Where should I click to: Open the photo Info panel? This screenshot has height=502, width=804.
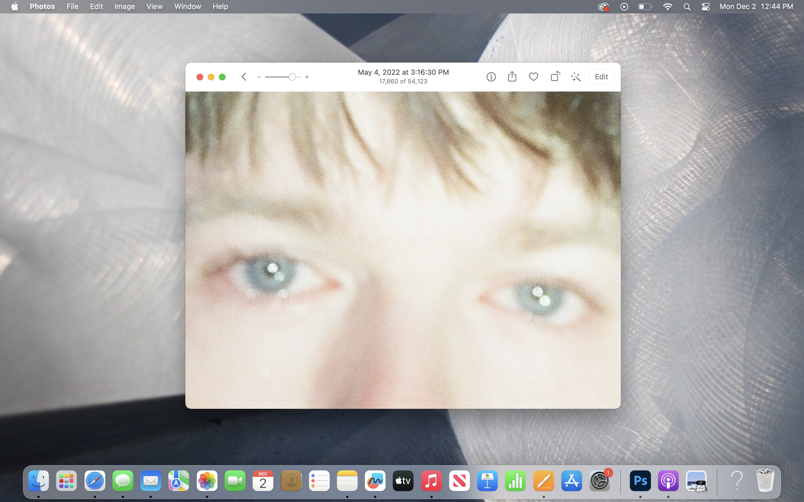pos(491,77)
